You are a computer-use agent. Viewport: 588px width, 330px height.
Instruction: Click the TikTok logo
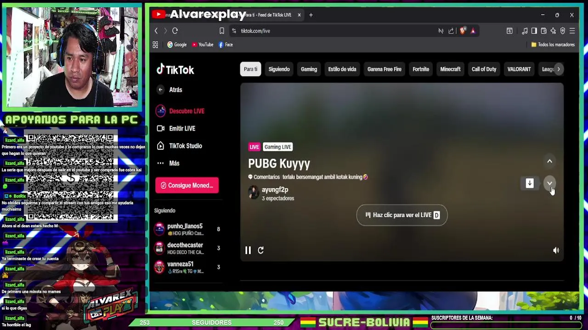pos(175,69)
